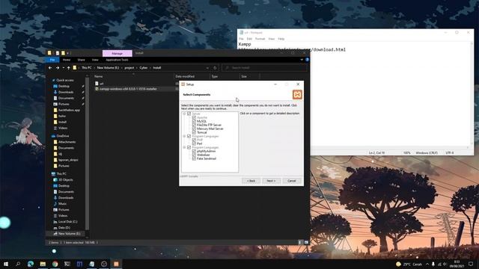Image resolution: width=479 pixels, height=269 pixels.
Task: Click Notepad text area after 'Xampp'
Action: click(251, 44)
